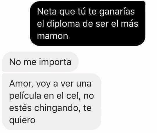This screenshot has height=133, width=157.
Task: Click the word 'más' in black bubble
Action: point(129,24)
